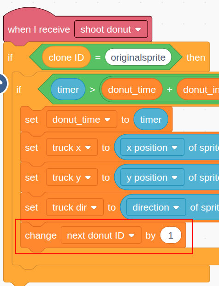Open the direction property dropdown
Viewport: 219px width, 286px height.
(156, 207)
